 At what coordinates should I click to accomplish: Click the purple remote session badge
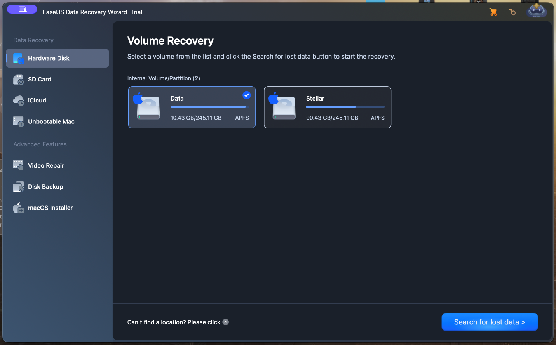click(22, 9)
